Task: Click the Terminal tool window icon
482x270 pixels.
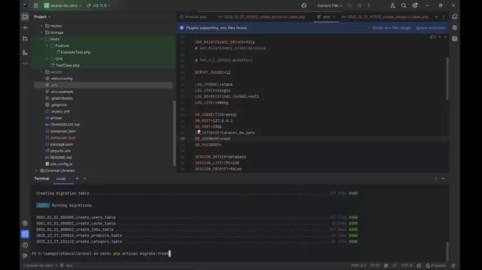Action: pos(25,234)
